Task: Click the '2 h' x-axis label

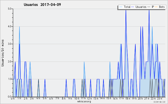Action: click(25, 98)
